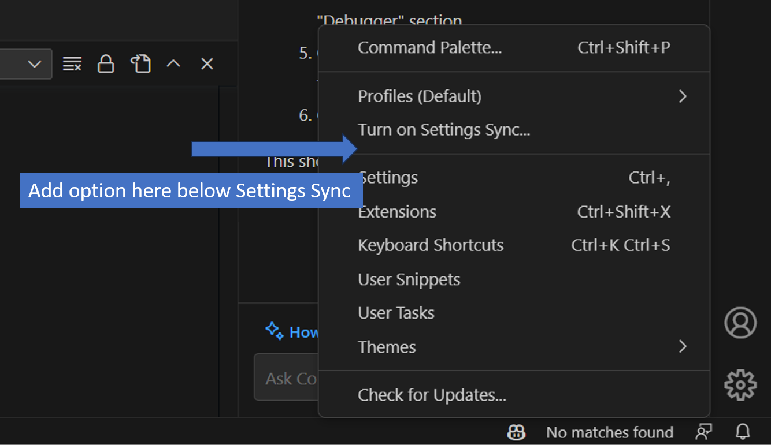Expand the Themes submenu
This screenshot has width=771, height=445.
[x=514, y=347]
